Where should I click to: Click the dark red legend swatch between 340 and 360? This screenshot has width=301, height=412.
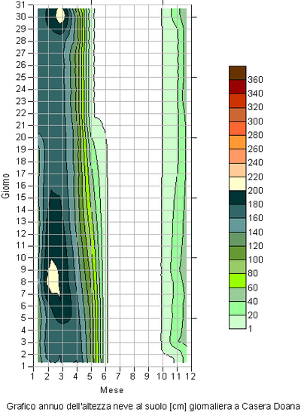[x=237, y=87]
